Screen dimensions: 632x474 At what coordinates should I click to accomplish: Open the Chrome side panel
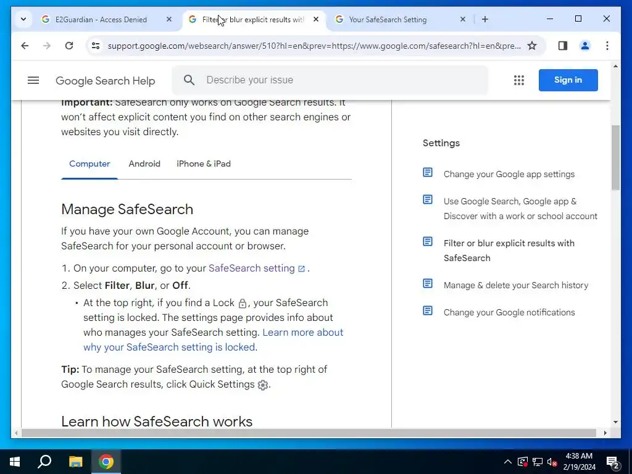pyautogui.click(x=563, y=46)
